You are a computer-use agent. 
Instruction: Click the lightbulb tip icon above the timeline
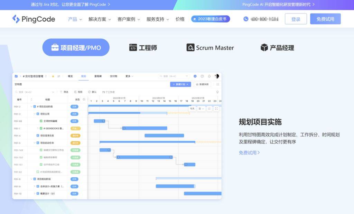coord(217,92)
